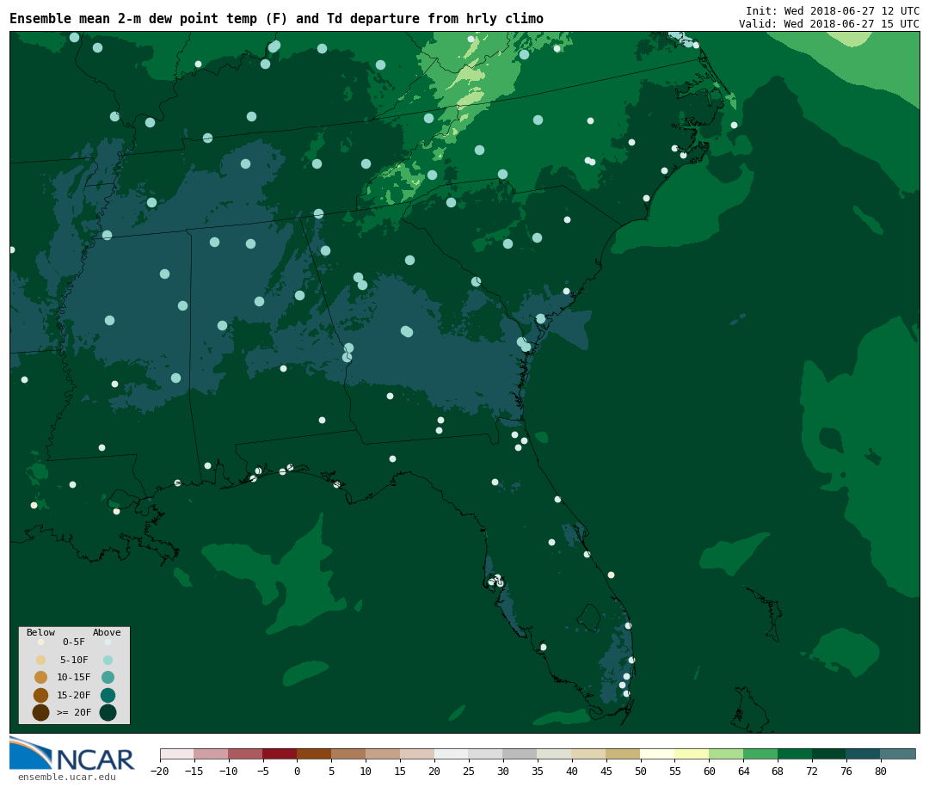The image size is (929, 787).
Task: Pick the colorbar swatch between 5 and 10
Action: (x=349, y=753)
